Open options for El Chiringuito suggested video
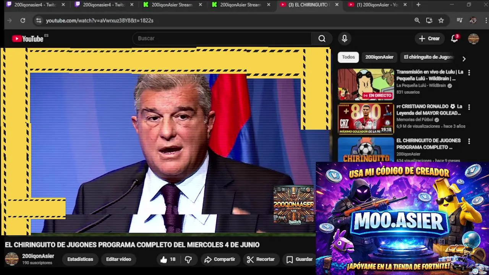The image size is (489, 275). pos(469,141)
